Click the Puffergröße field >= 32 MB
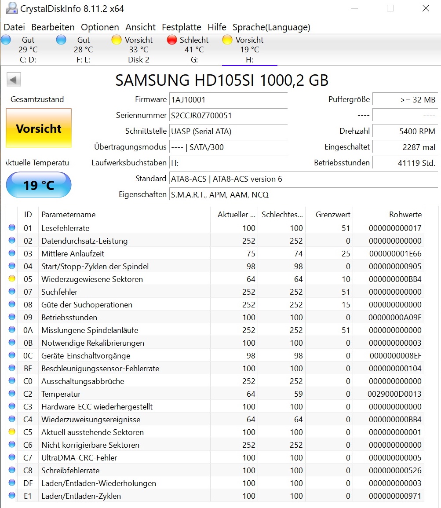 pos(405,99)
